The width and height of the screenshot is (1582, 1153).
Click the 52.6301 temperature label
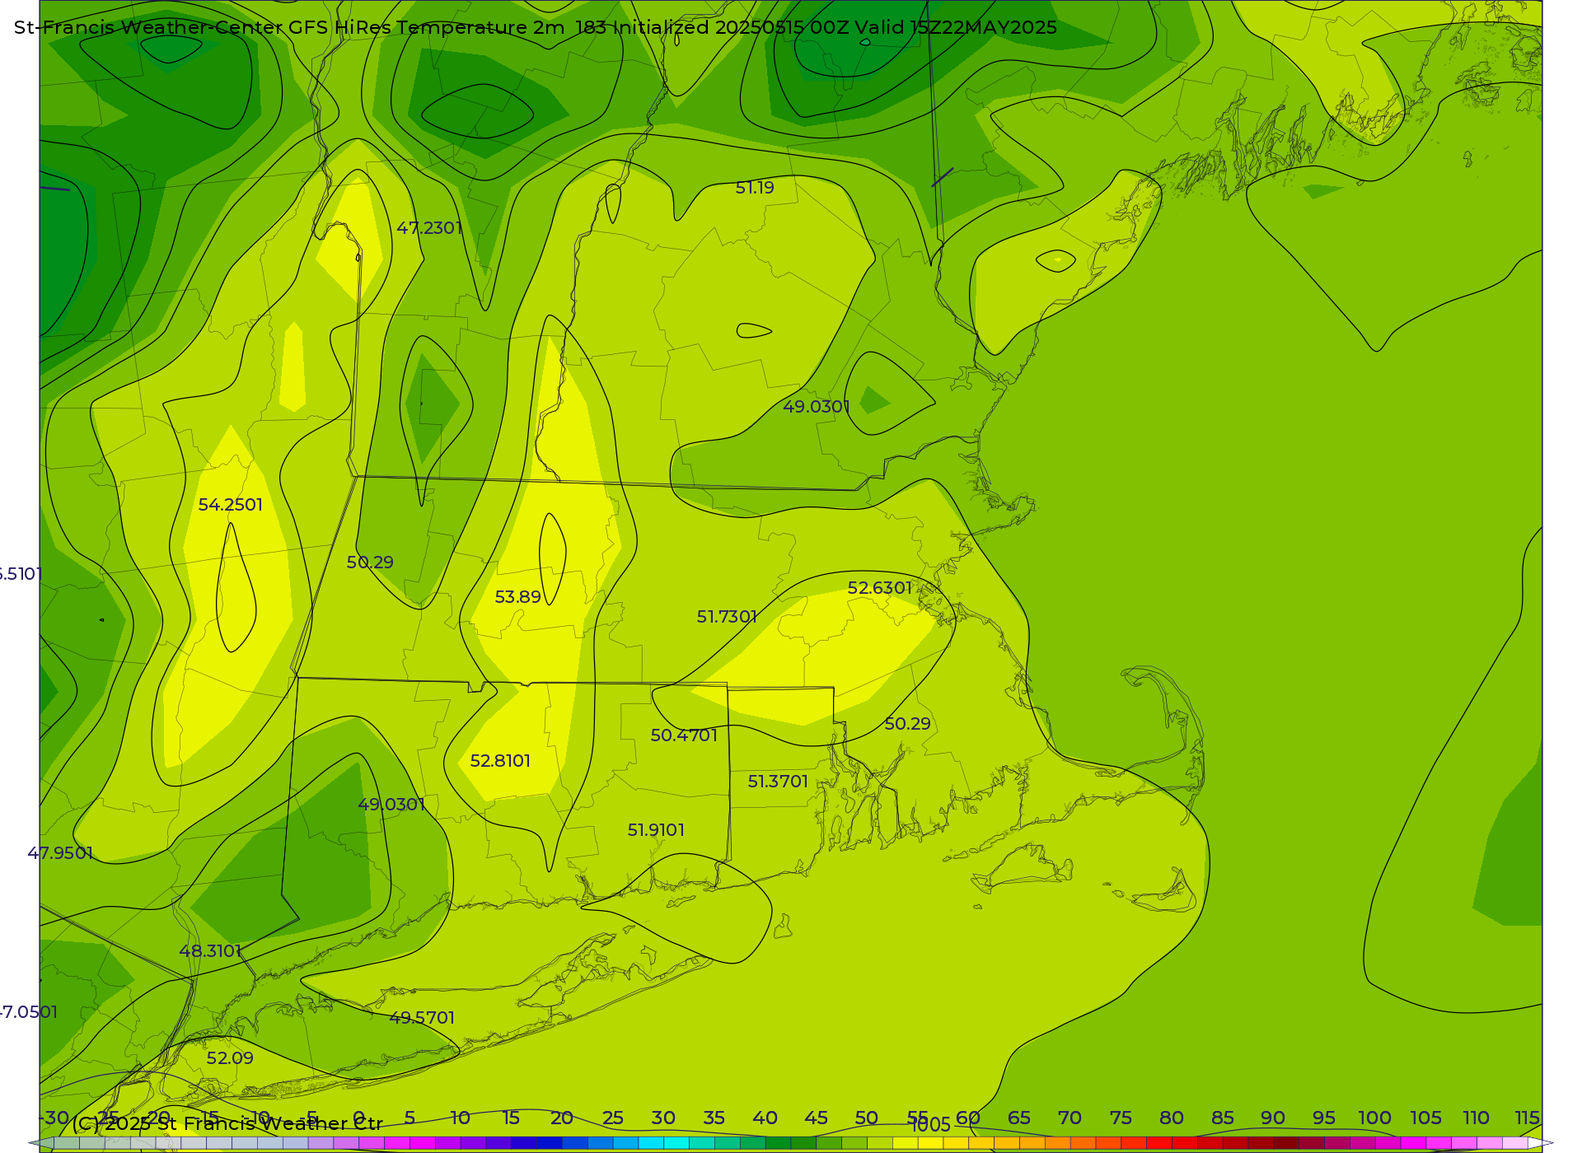(880, 588)
